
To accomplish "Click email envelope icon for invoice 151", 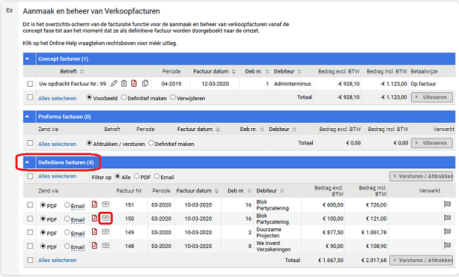I will point(106,204).
